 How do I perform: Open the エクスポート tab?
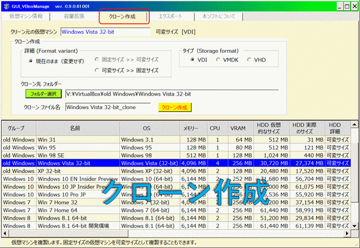(170, 16)
